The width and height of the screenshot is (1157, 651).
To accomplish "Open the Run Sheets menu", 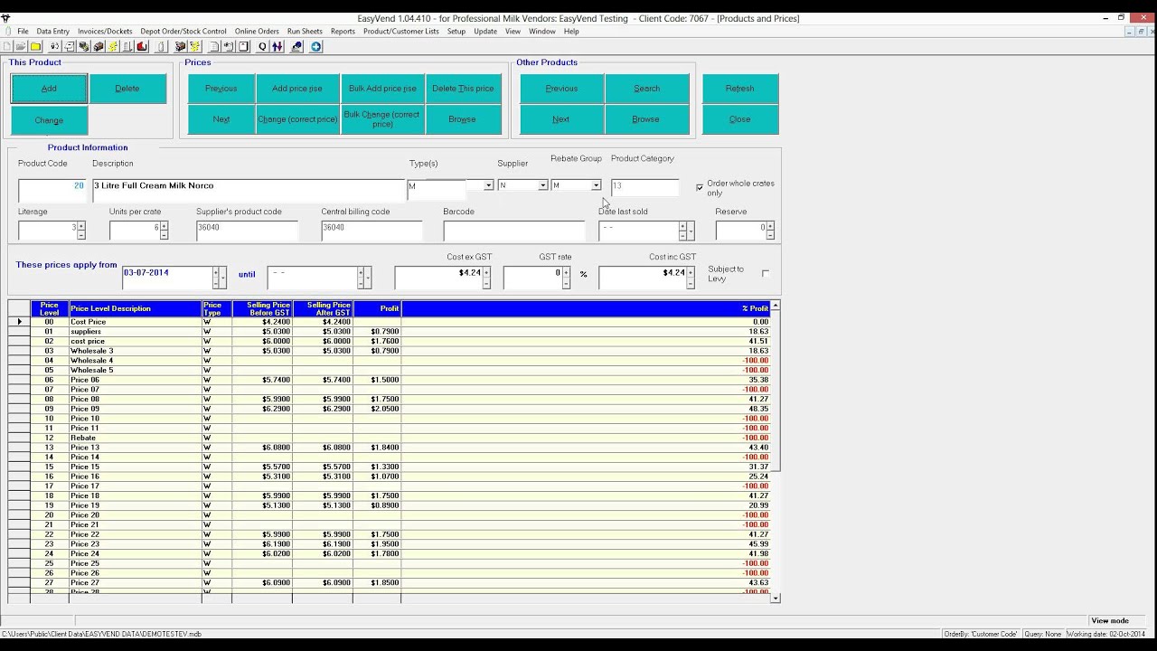I will [x=305, y=32].
